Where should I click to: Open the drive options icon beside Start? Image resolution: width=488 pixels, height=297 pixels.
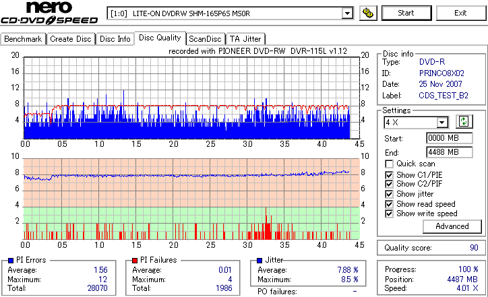pyautogui.click(x=368, y=13)
